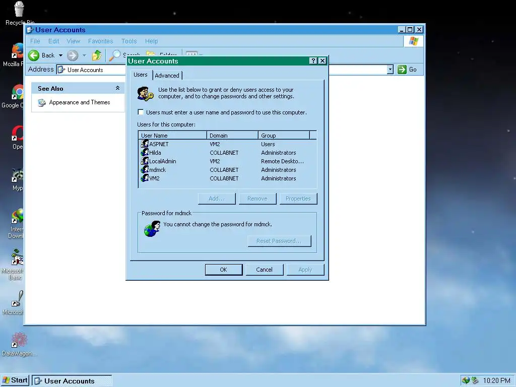
Task: Select the mdmck user name text
Action: coord(157,170)
